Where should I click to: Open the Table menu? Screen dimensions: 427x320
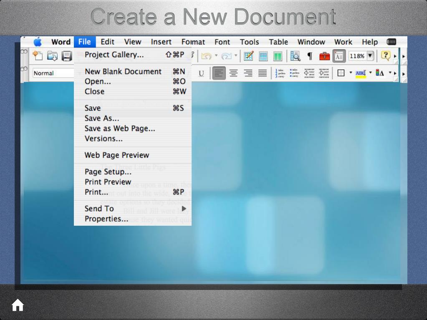pos(278,42)
